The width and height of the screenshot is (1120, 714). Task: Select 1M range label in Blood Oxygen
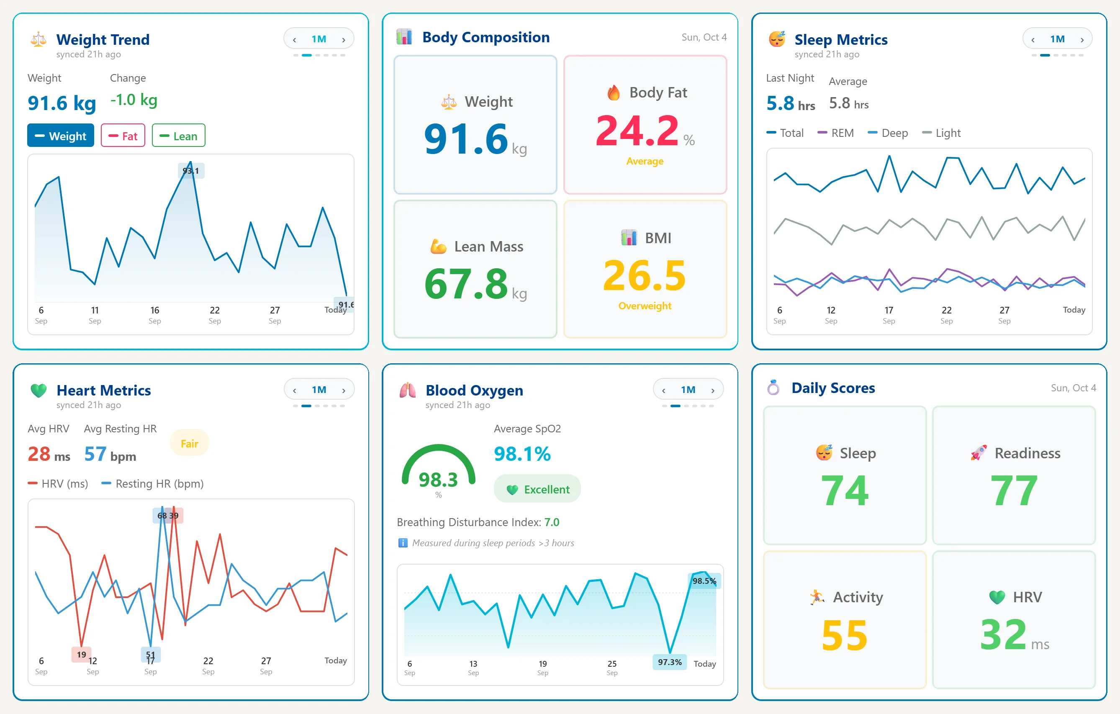[x=688, y=390]
